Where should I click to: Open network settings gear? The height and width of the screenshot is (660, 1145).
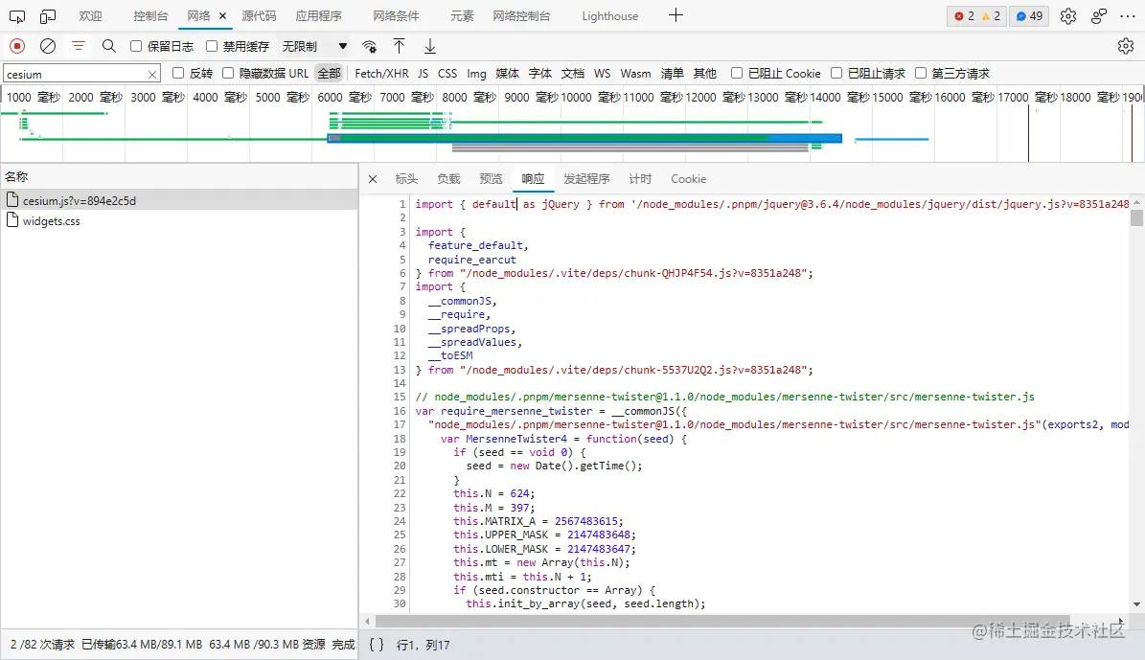[x=1125, y=46]
